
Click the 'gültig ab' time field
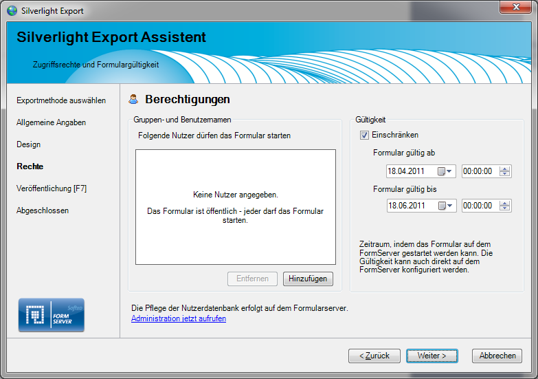tap(480, 171)
